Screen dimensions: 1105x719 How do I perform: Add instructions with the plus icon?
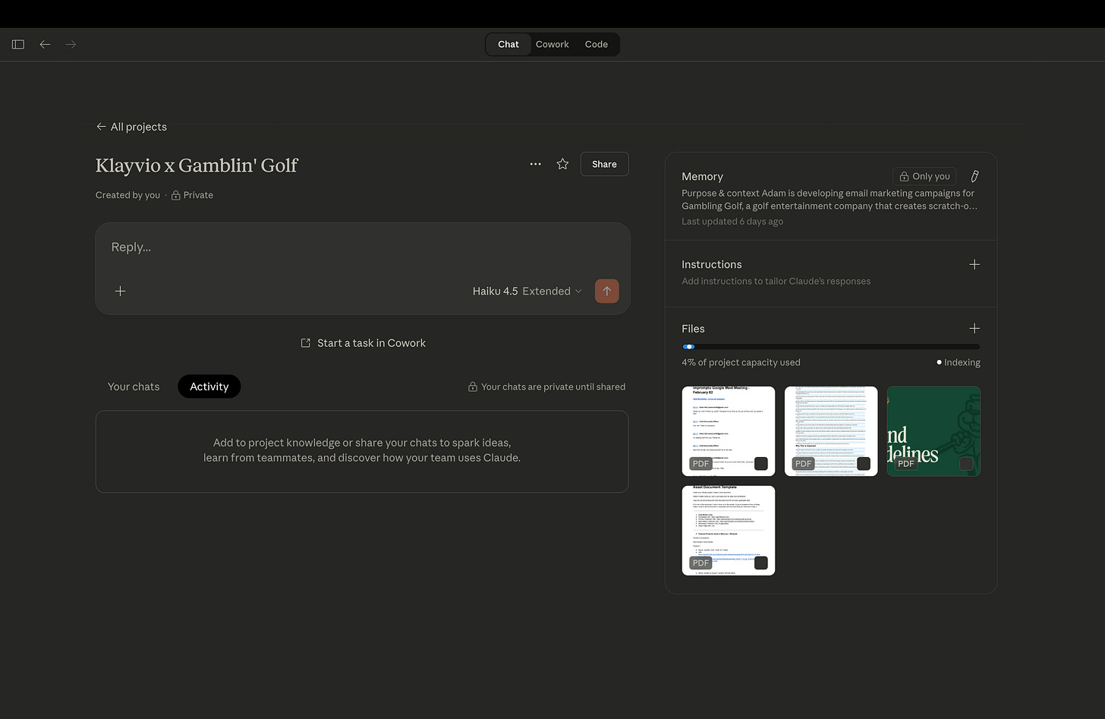point(974,264)
